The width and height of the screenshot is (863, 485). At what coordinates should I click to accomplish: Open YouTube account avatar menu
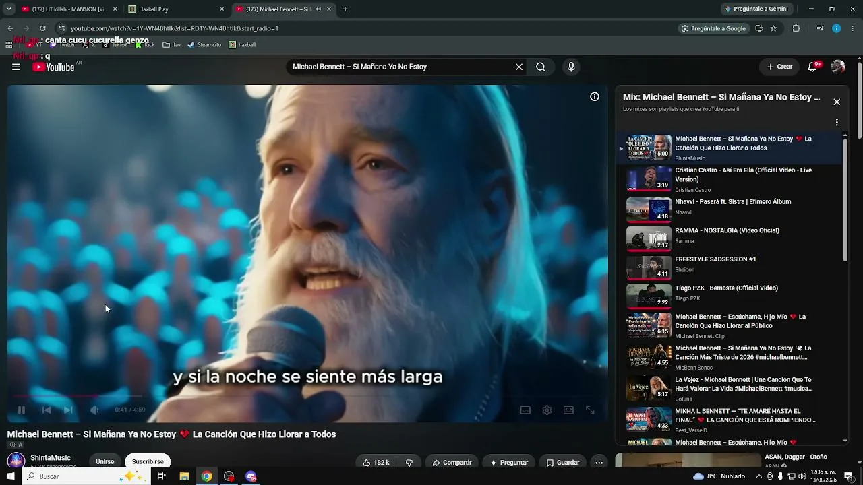pos(838,67)
